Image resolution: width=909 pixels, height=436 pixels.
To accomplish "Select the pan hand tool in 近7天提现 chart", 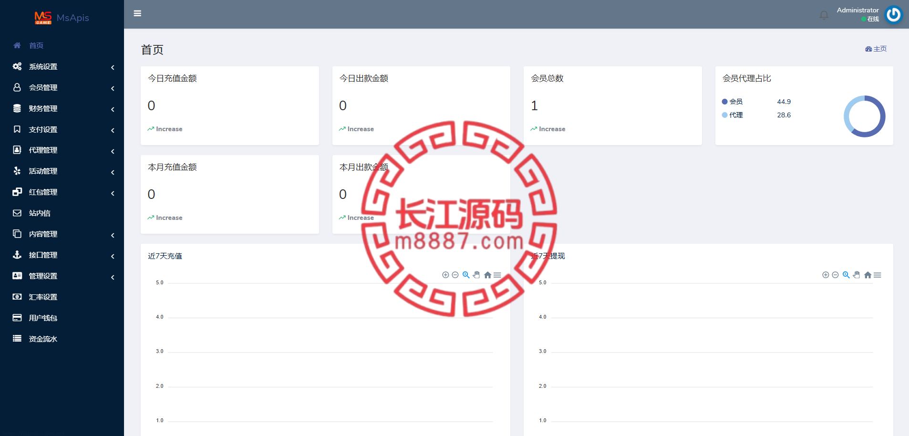I will (x=857, y=275).
